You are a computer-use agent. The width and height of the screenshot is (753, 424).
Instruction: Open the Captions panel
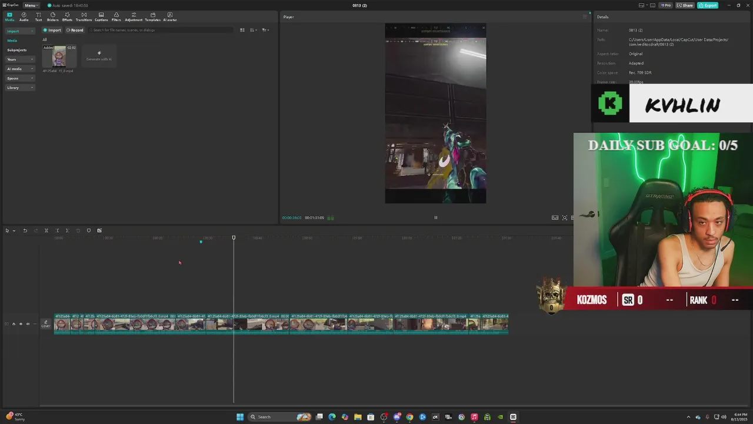click(x=101, y=16)
